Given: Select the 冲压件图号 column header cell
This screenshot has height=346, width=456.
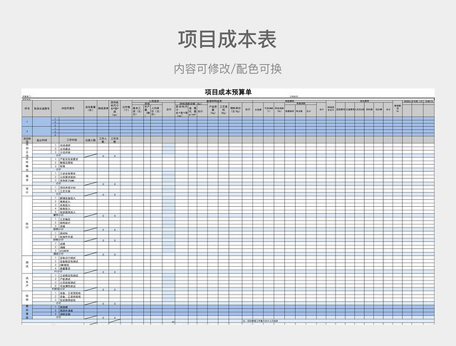Looking at the screenshot, I should pyautogui.click(x=68, y=108).
